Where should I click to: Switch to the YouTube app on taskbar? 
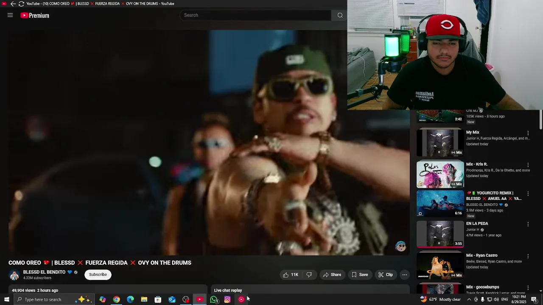(199, 299)
